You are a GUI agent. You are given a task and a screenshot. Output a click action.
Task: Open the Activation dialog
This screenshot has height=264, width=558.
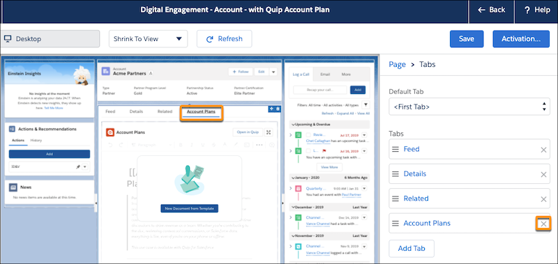click(x=521, y=39)
